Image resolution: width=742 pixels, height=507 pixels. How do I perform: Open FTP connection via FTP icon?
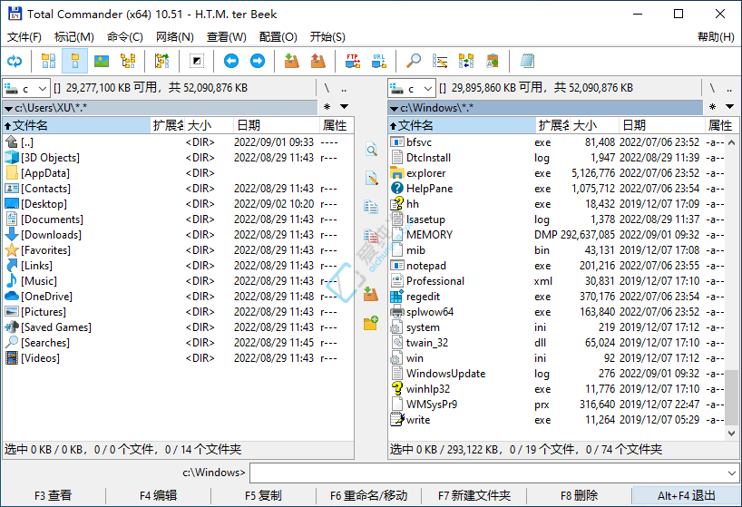[353, 61]
